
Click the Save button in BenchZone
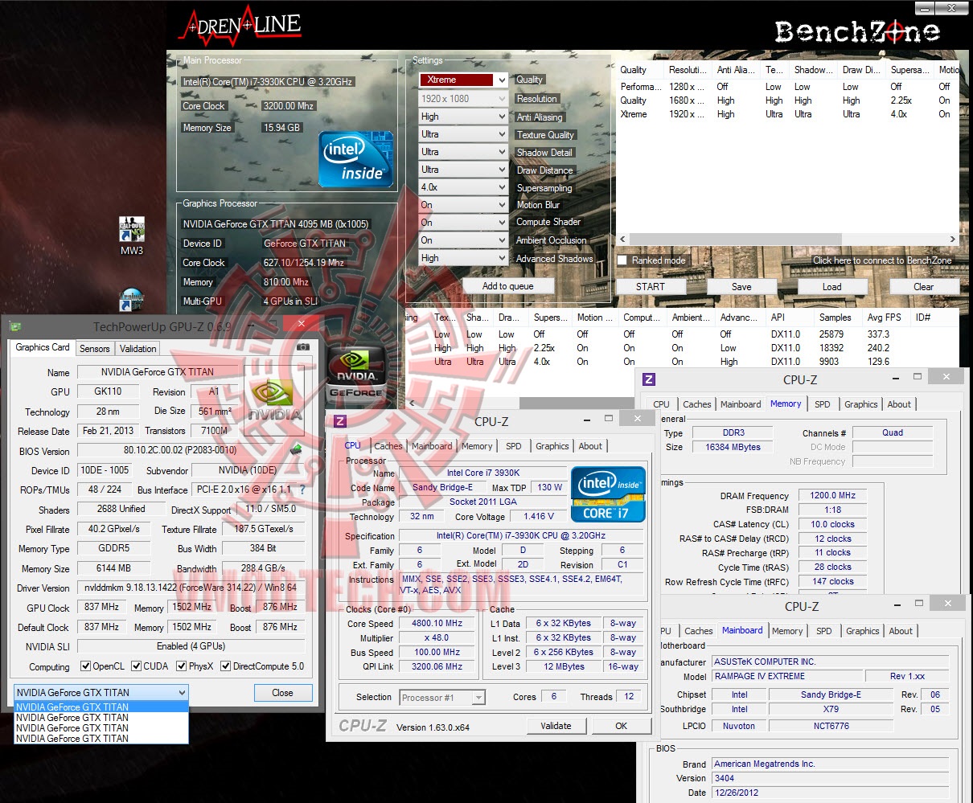pyautogui.click(x=741, y=286)
